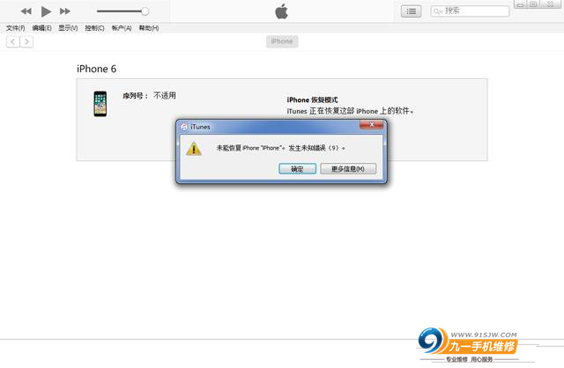Open the 帮助(H) menu
The width and height of the screenshot is (564, 368).
(149, 28)
